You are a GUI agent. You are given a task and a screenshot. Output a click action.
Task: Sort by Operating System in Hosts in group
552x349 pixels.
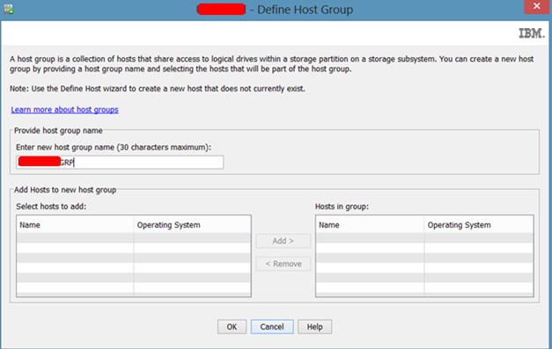479,225
